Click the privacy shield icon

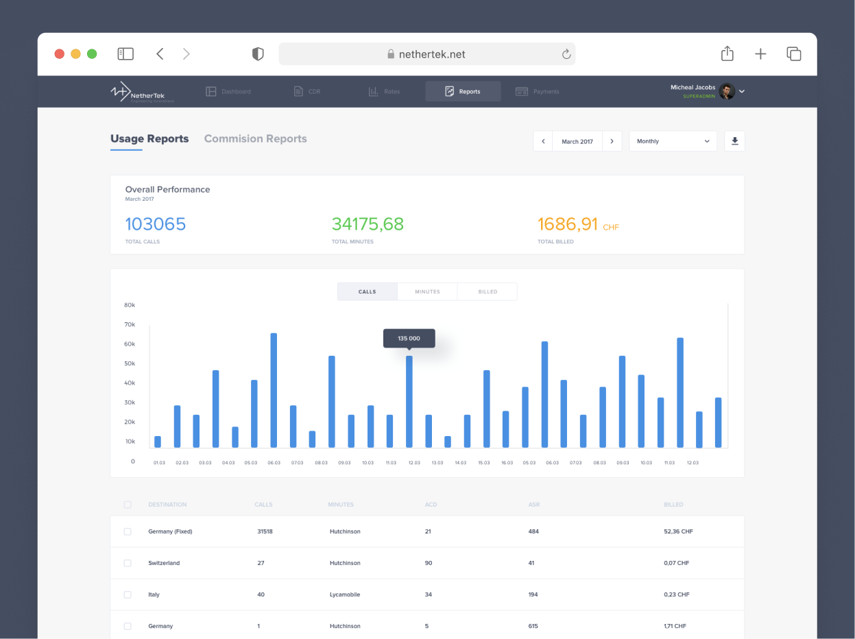pos(258,54)
